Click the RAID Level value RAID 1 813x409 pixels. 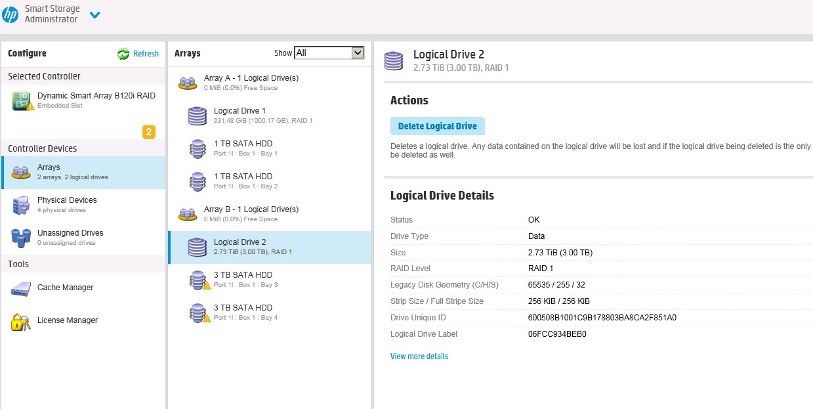pyautogui.click(x=542, y=269)
